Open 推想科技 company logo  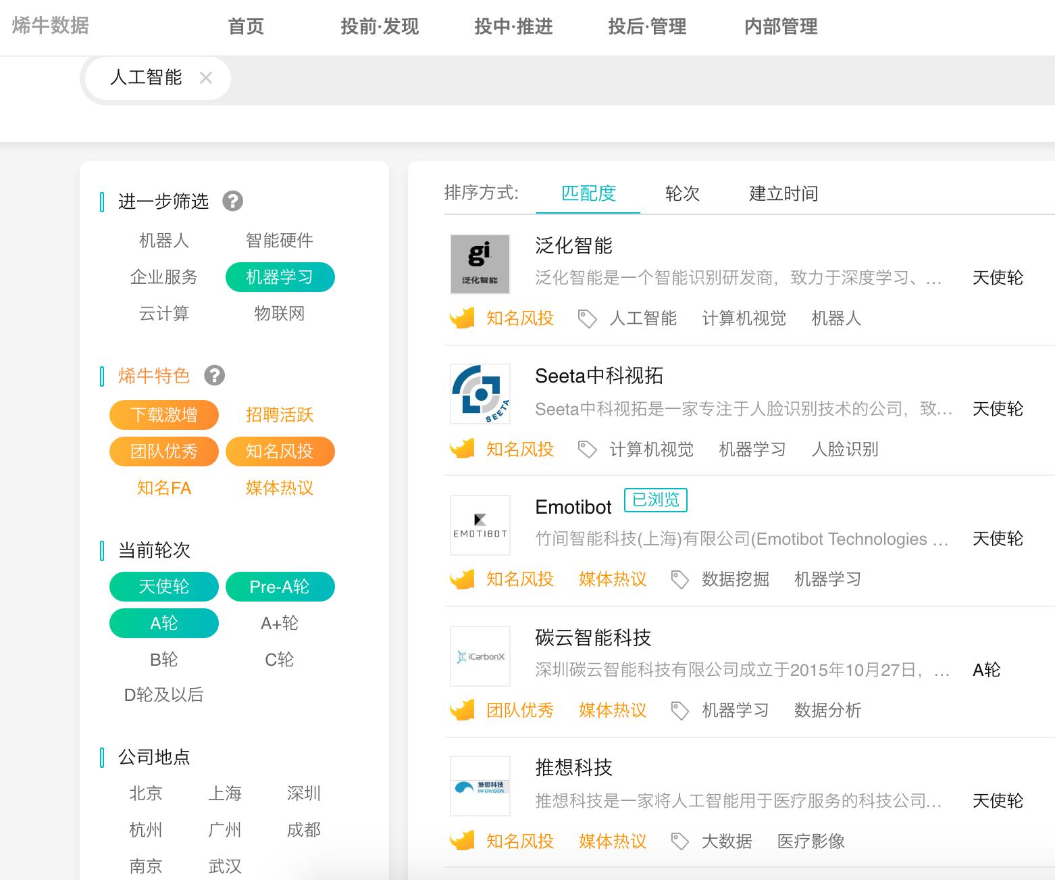[480, 786]
